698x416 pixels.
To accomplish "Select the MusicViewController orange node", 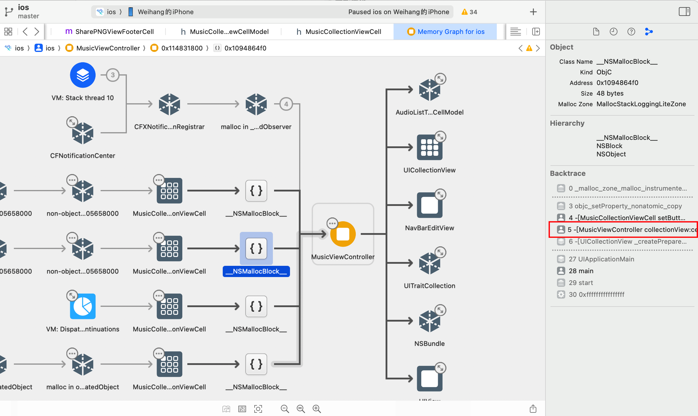I will pyautogui.click(x=343, y=234).
